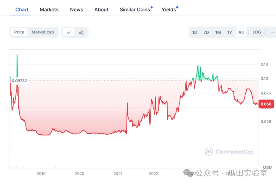276x184 pixels.
Task: Open the About tab
Action: [101, 10]
